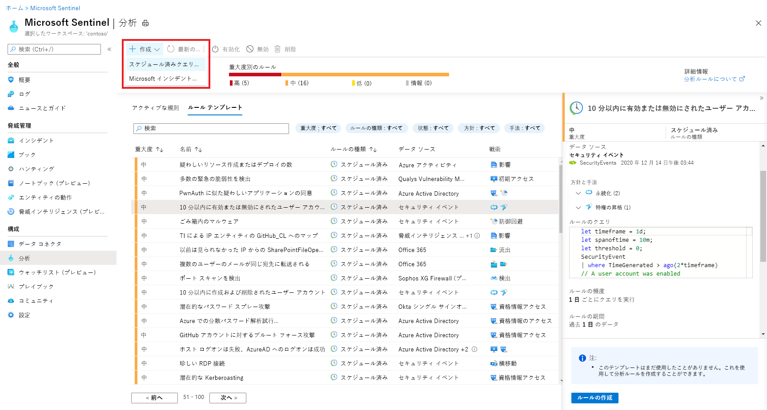
Task: Open the コミュニティ icon
Action: 11,301
